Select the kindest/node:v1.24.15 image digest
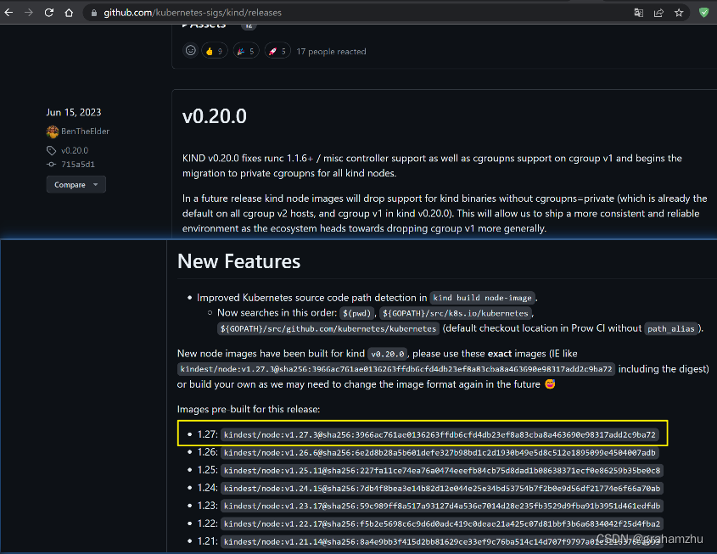The image size is (717, 554). [442, 488]
